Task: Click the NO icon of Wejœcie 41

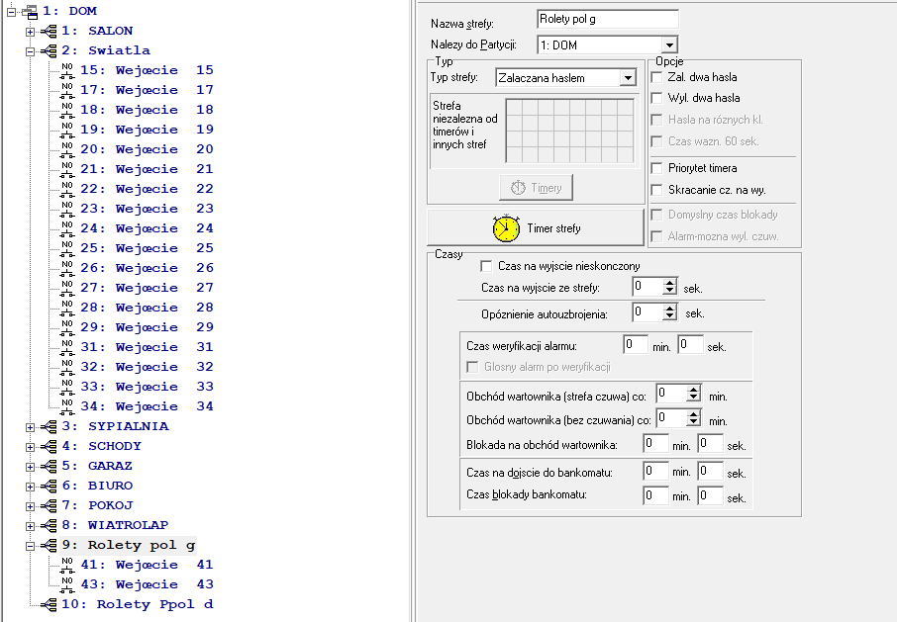Action: click(x=67, y=565)
